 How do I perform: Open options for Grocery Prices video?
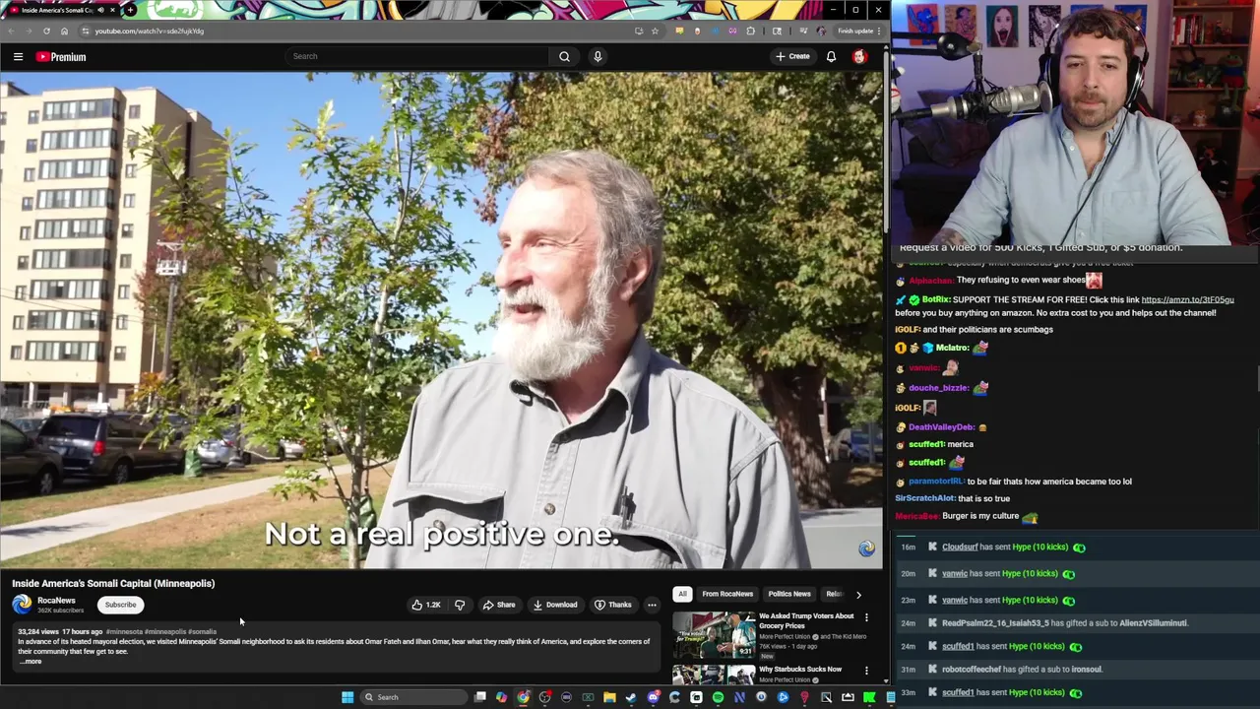(866, 617)
